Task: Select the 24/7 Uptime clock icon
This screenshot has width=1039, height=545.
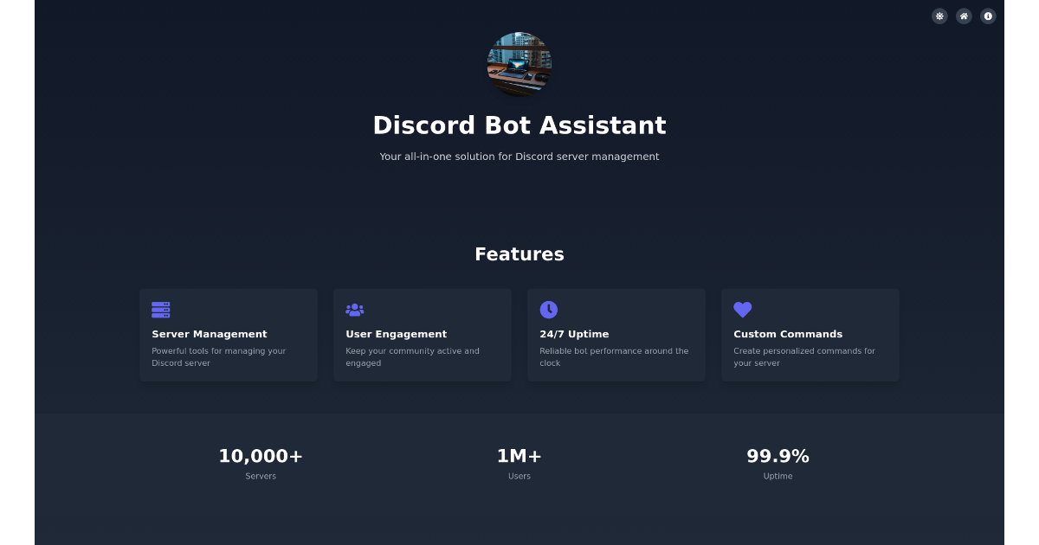Action: click(548, 309)
